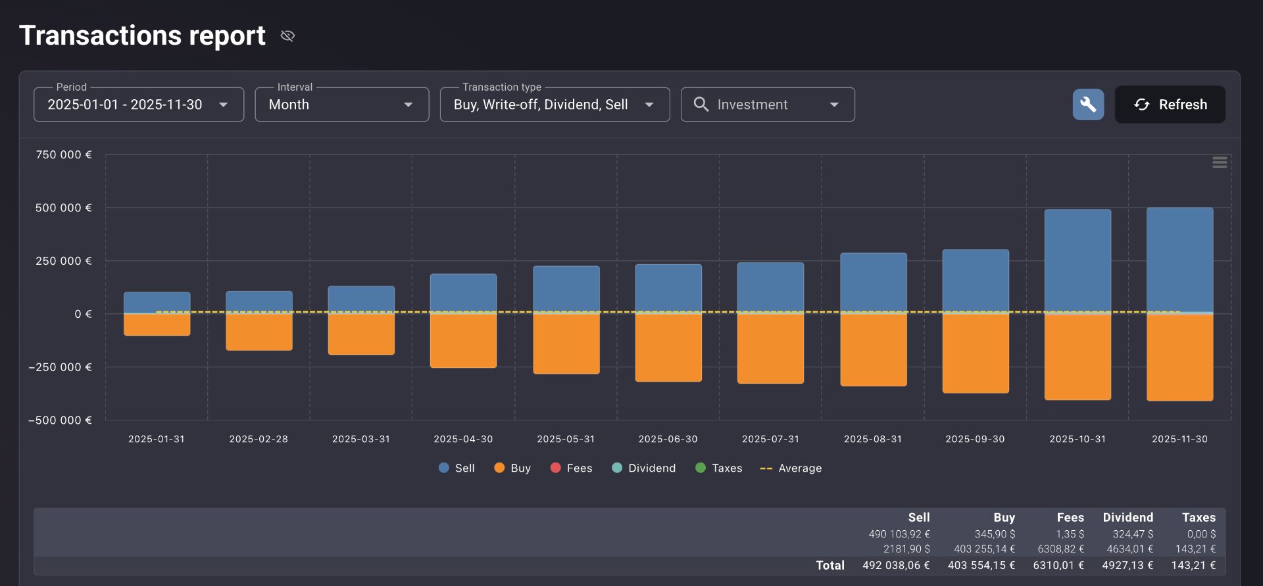1263x586 pixels.
Task: Open the Period date range dropdown
Action: [x=139, y=104]
